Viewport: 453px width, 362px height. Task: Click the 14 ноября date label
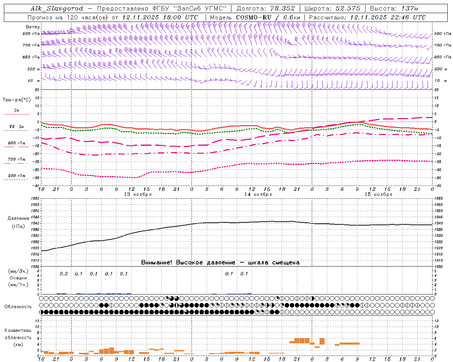[x=258, y=194]
